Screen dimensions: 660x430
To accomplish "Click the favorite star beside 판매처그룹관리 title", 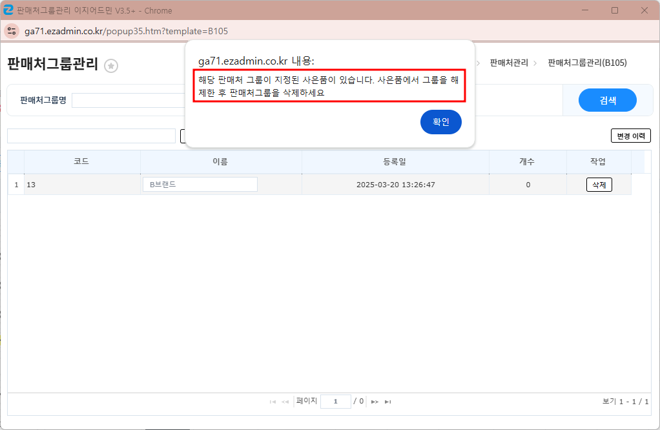I will [111, 65].
